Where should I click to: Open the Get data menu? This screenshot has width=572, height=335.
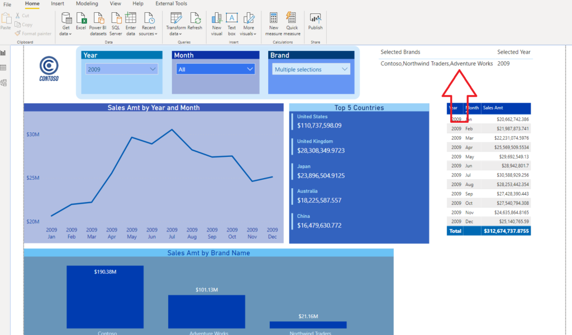66,23
